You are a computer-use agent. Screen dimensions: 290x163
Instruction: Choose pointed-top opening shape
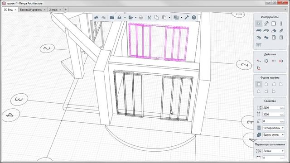259,91
